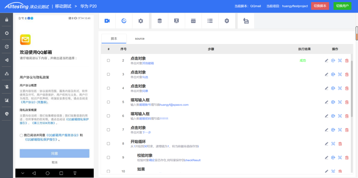Click the database icon in the toolbar
Image resolution: width=358 pixels, height=178 pixels.
160,21
